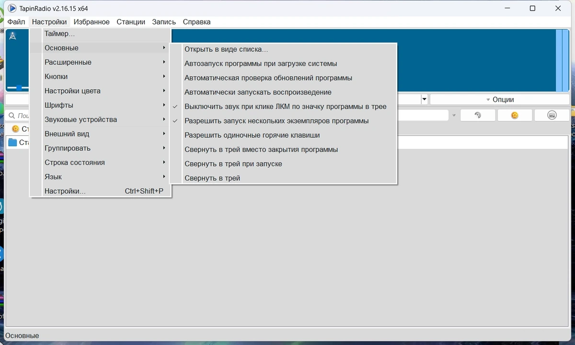Click the favorites star icon button
575x345 pixels.
coord(515,115)
